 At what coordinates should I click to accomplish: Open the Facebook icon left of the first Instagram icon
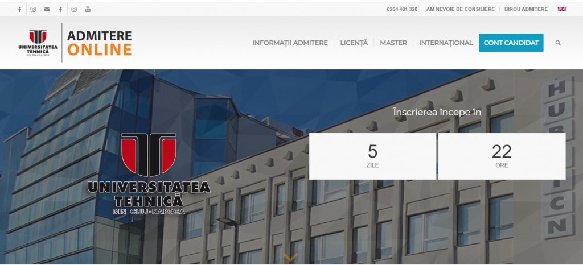click(19, 9)
